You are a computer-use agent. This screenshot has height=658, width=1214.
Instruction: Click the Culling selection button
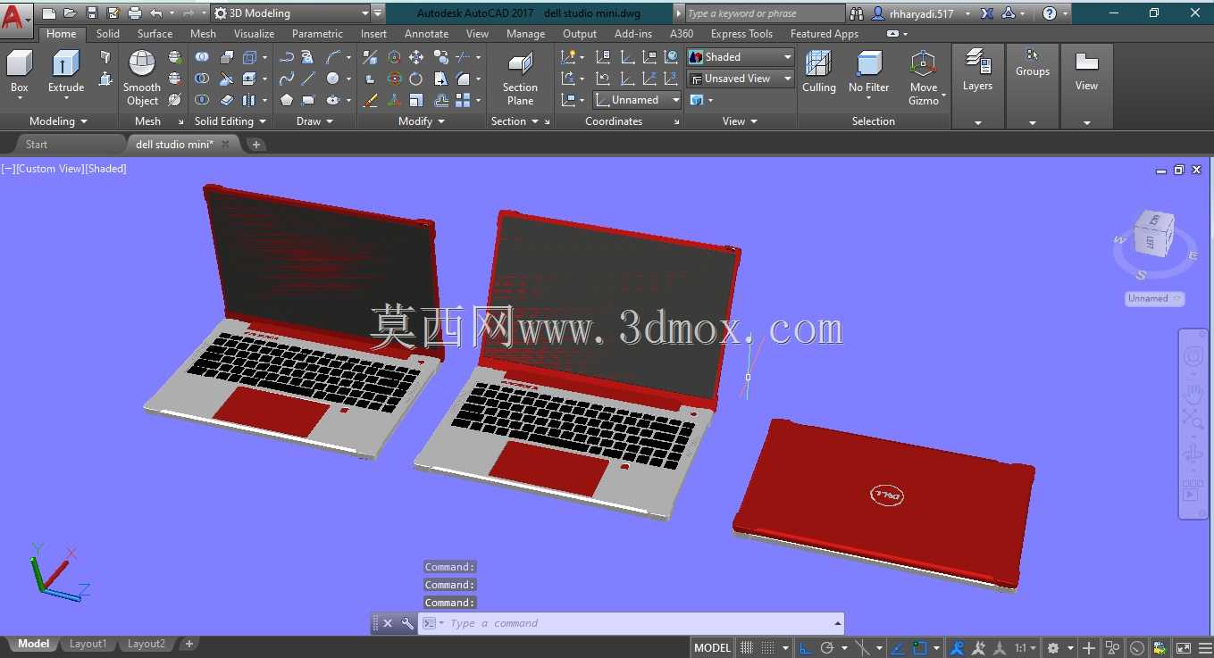coord(818,71)
